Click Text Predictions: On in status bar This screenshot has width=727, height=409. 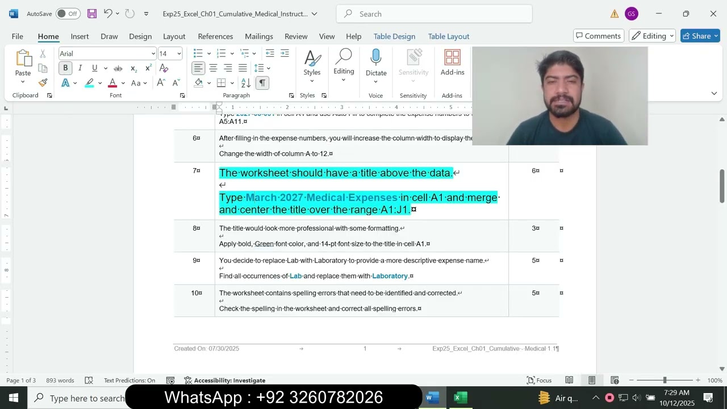click(129, 380)
